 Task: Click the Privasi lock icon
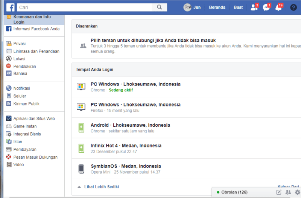[x=9, y=43]
